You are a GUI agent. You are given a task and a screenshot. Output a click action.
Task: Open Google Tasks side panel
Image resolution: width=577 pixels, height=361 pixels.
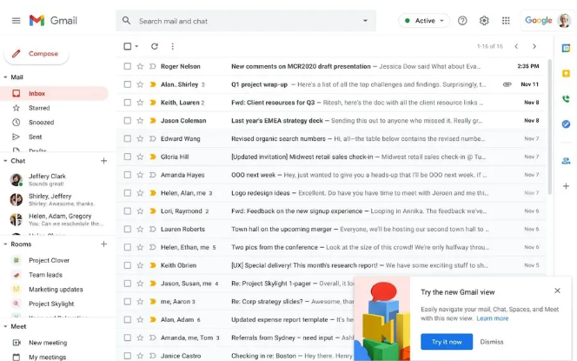tap(566, 124)
